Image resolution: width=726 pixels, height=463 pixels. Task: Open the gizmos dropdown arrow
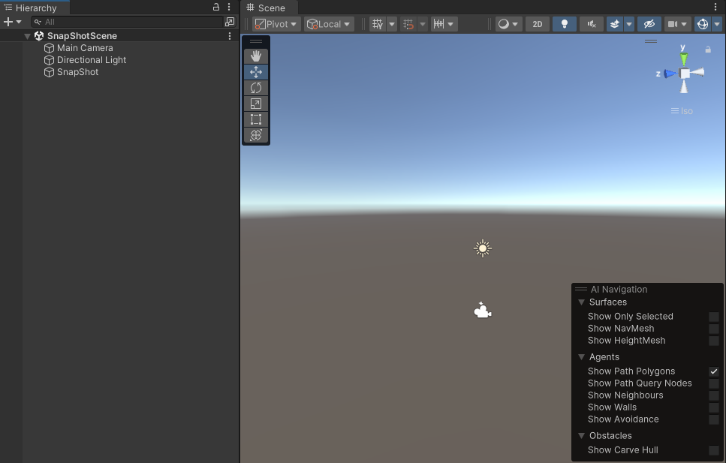point(717,24)
